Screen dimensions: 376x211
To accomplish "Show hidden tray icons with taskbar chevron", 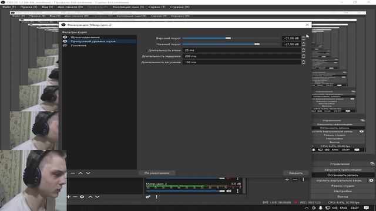I will pos(307,208).
